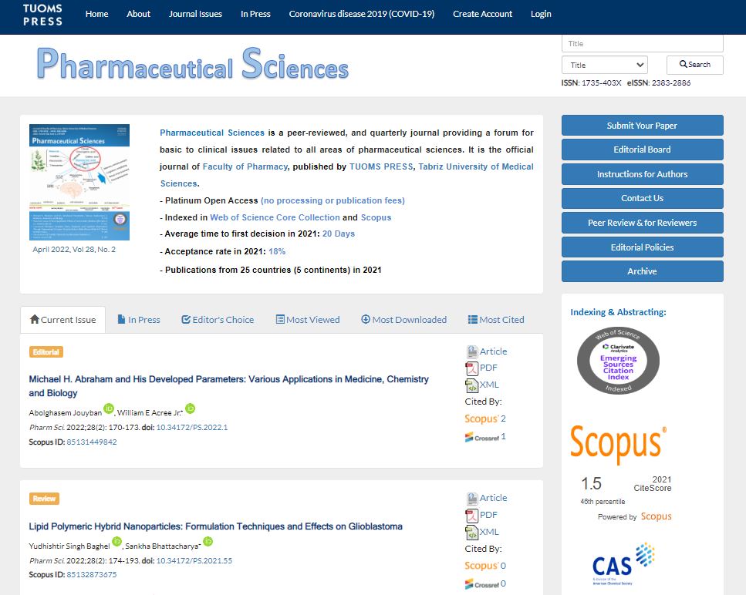The width and height of the screenshot is (746, 595).
Task: Click Create Account in the navigation bar
Action: (482, 14)
